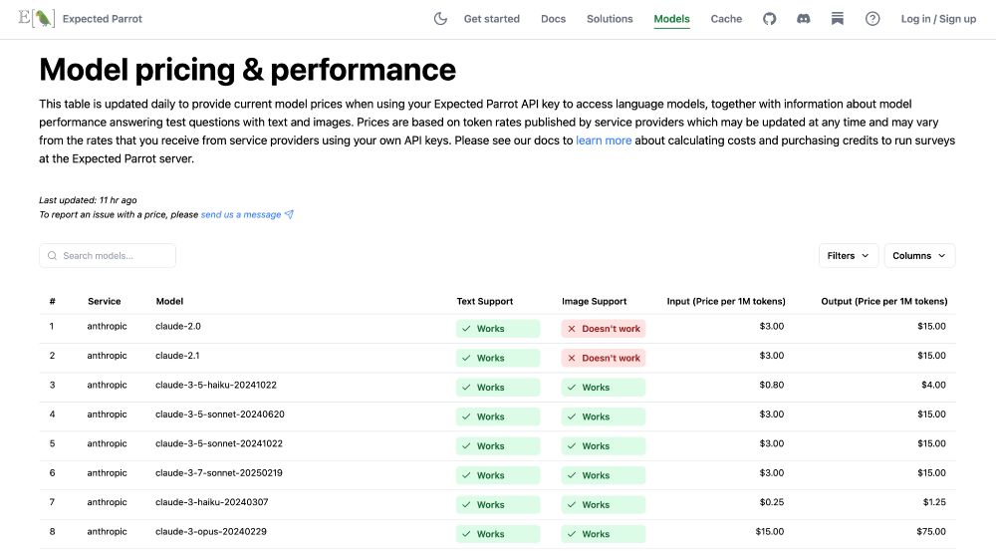Click the Service column header
The height and width of the screenshot is (551, 996).
pos(105,301)
